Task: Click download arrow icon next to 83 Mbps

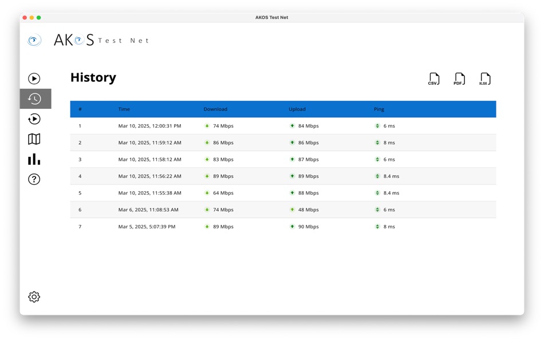Action: tap(207, 159)
